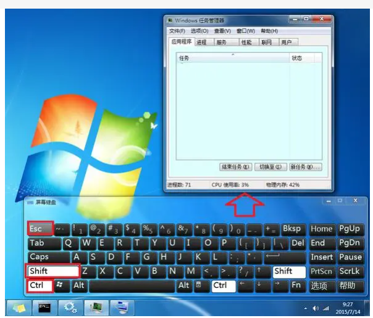Open the command prompt taskbar icon
The width and height of the screenshot is (373, 318).
44,308
